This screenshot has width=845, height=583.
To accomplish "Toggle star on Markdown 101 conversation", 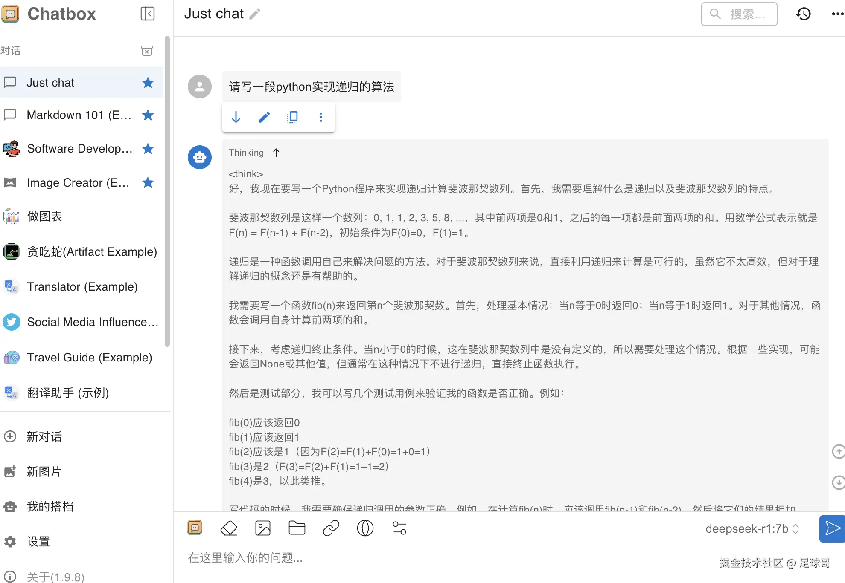I will click(x=148, y=115).
